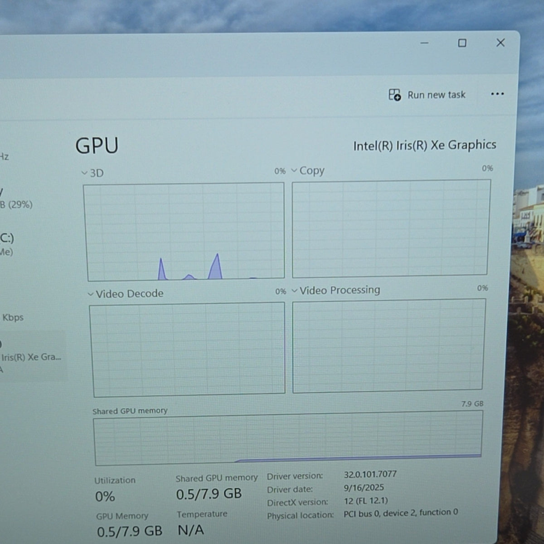Open the three-dot more options menu
This screenshot has width=544, height=544.
(497, 94)
